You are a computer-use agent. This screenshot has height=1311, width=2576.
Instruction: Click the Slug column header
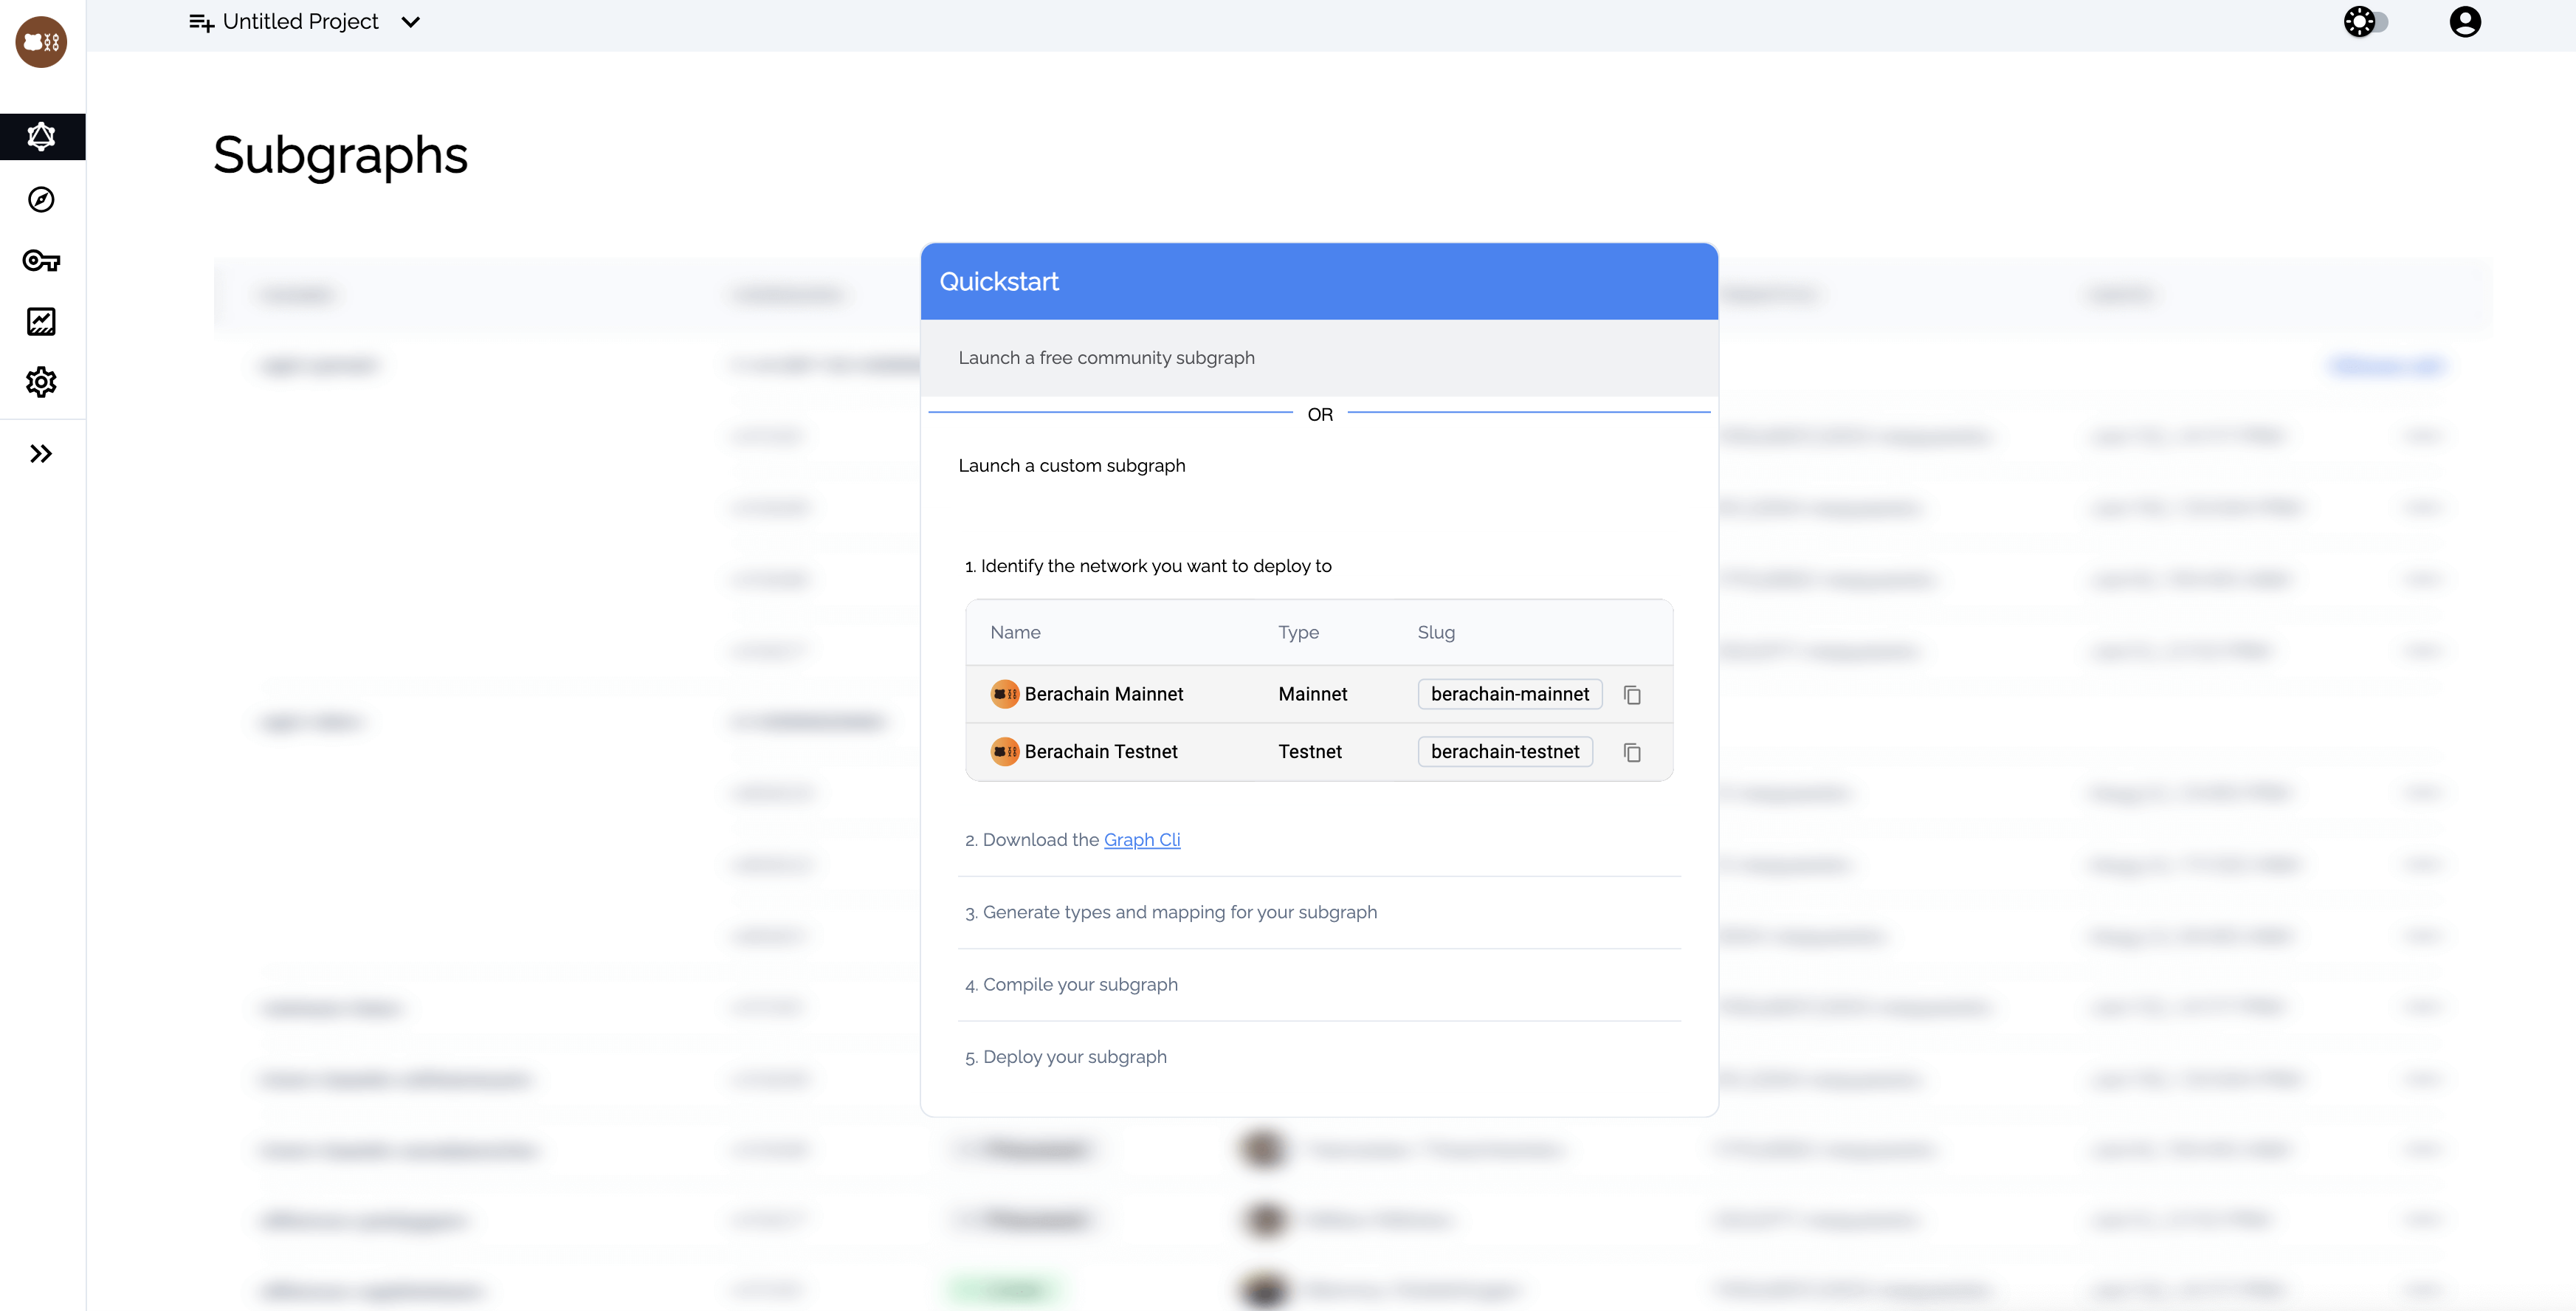1436,633
